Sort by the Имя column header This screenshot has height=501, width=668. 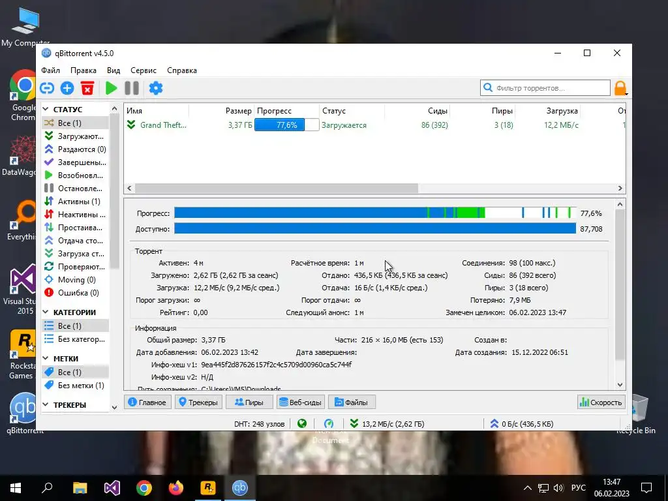[157, 111]
